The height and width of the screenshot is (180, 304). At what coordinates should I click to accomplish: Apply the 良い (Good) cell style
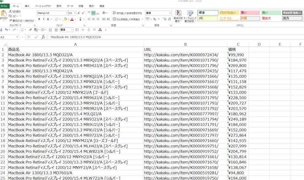[271, 13]
